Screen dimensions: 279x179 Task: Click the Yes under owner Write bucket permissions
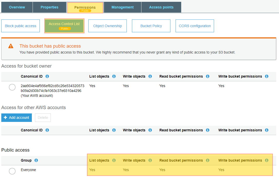click(x=221, y=86)
